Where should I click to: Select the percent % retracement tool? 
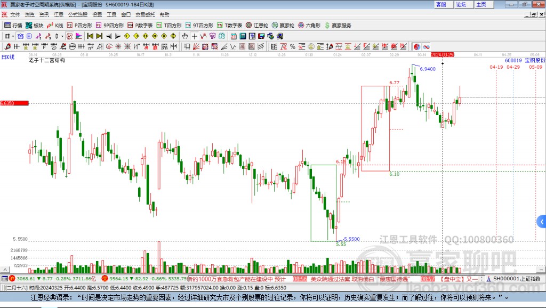pyautogui.click(x=293, y=47)
